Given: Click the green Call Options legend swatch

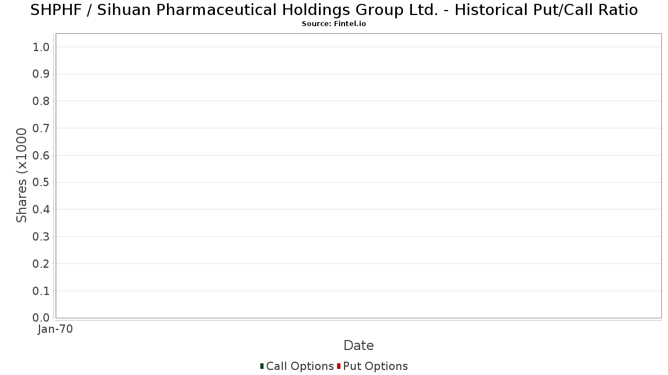Looking at the screenshot, I should click(x=262, y=366).
